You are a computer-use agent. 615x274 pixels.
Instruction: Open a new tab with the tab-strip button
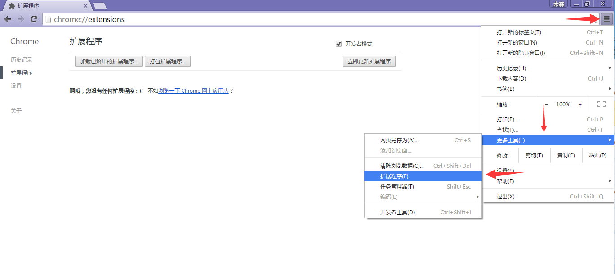(x=100, y=6)
